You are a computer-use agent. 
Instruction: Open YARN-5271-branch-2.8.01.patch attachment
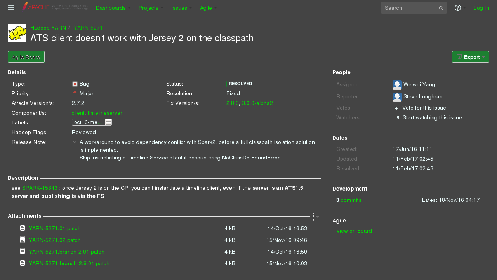(69, 263)
